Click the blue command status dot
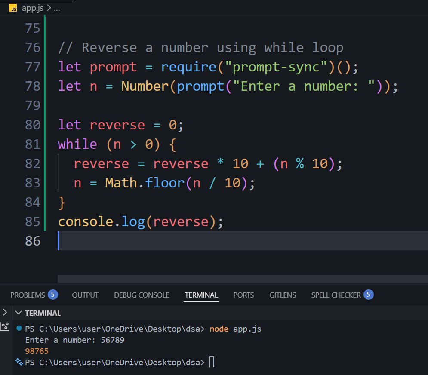The width and height of the screenshot is (428, 375). tap(19, 328)
